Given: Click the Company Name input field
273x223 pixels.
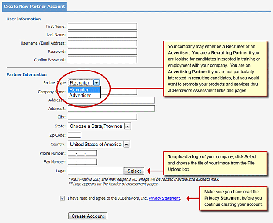Looking at the screenshot, I should [x=119, y=92].
